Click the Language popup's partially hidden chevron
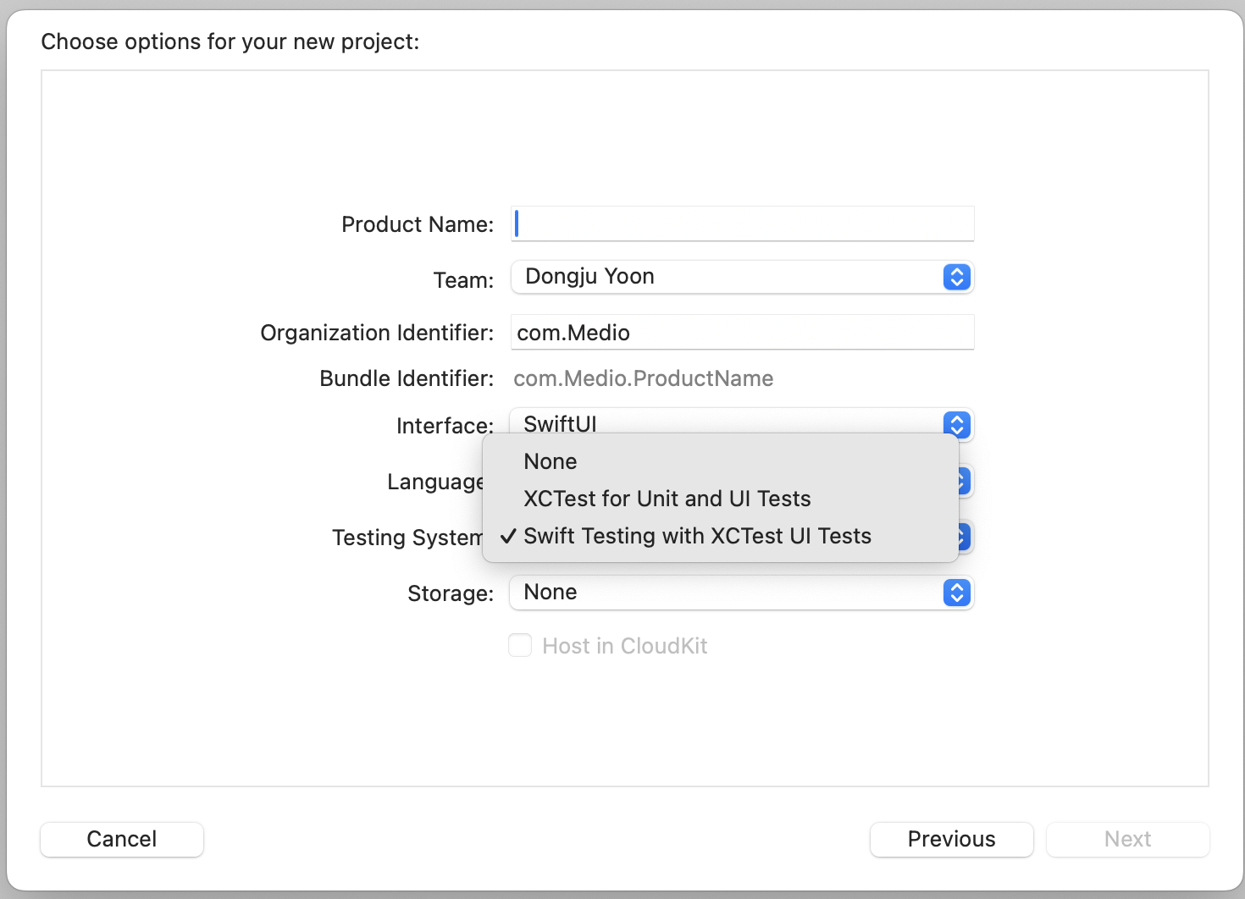This screenshot has width=1245, height=899. 964,481
